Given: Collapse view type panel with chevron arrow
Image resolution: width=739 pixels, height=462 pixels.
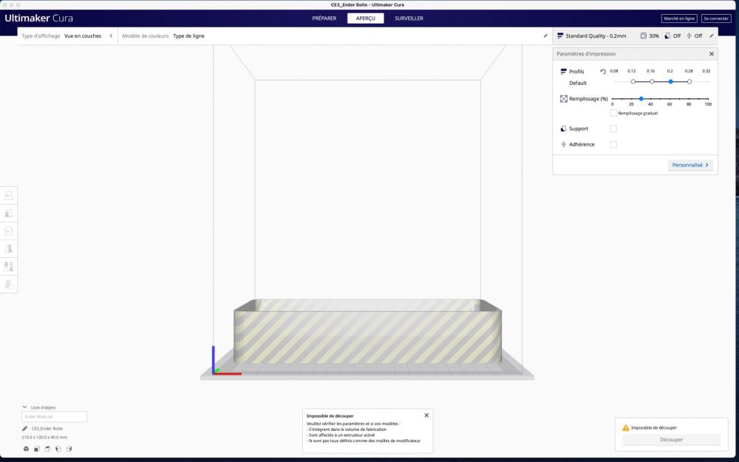Looking at the screenshot, I should (112, 35).
